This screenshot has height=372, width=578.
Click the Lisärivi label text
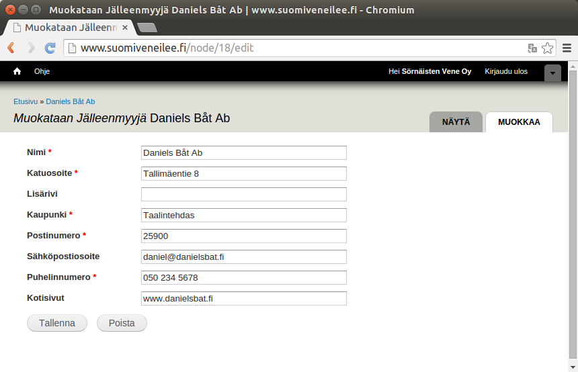42,194
